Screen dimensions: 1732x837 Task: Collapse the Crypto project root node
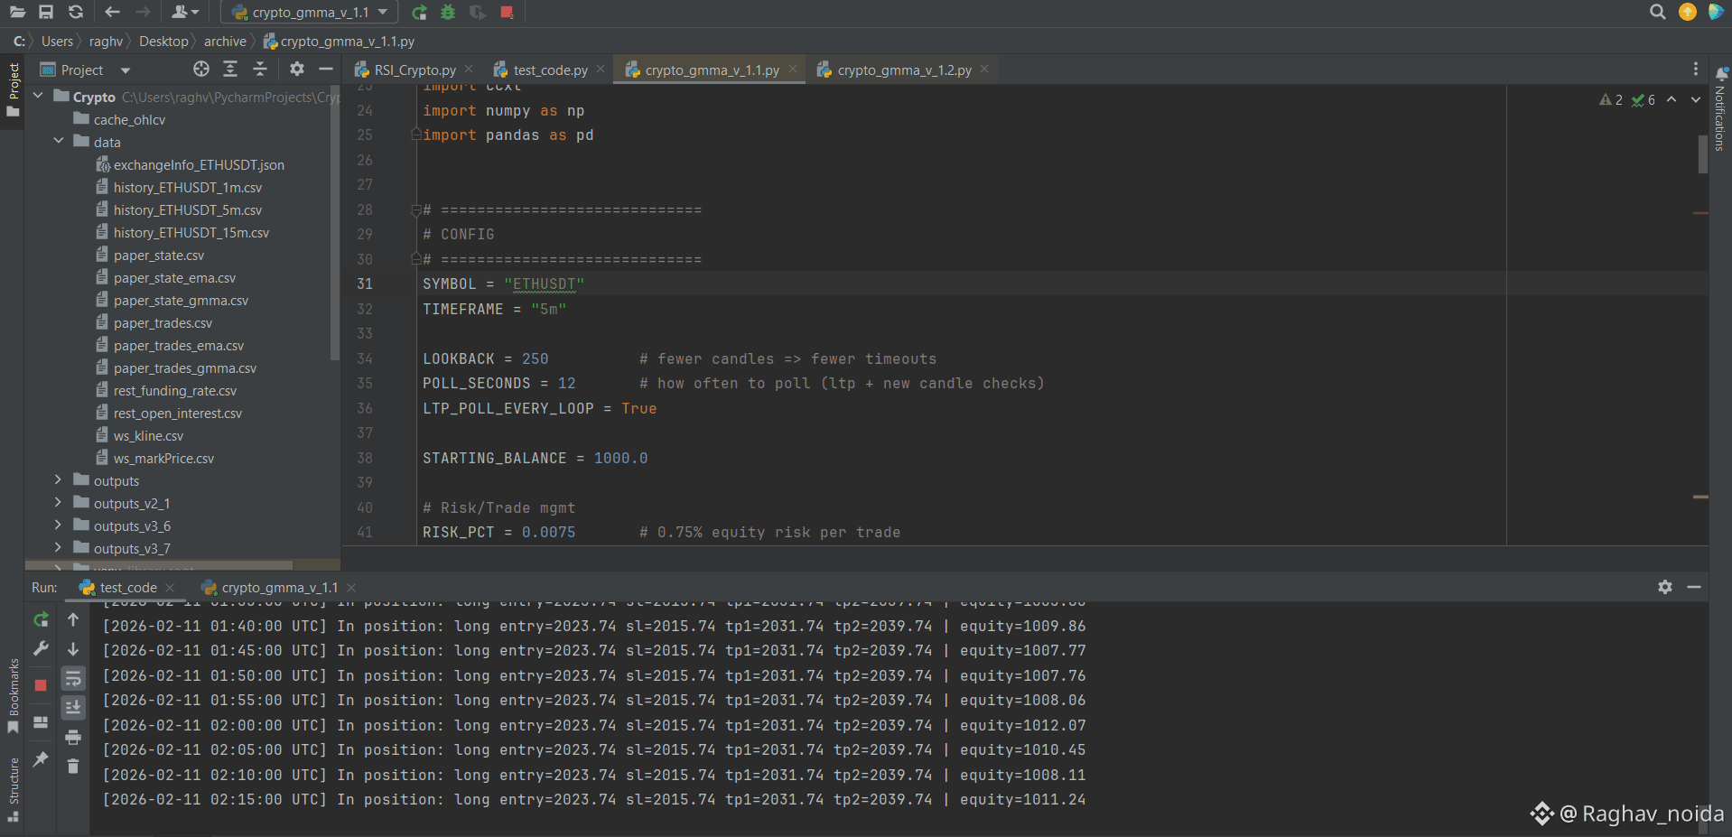[x=38, y=95]
